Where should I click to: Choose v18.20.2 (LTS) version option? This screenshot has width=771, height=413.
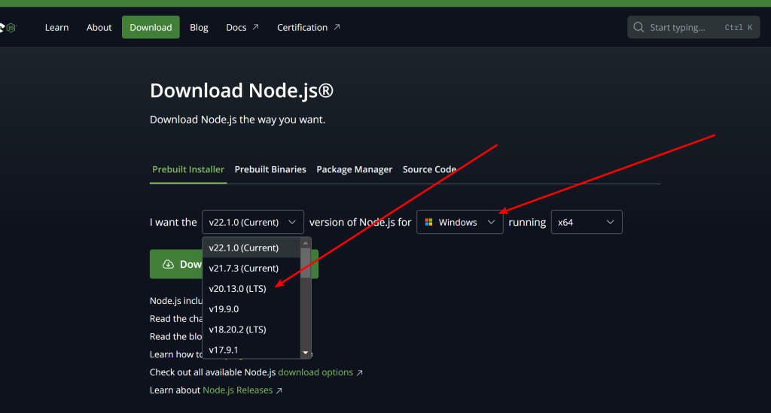(237, 329)
